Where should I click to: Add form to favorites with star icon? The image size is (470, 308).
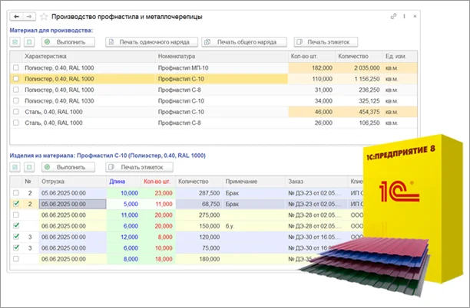[44, 16]
